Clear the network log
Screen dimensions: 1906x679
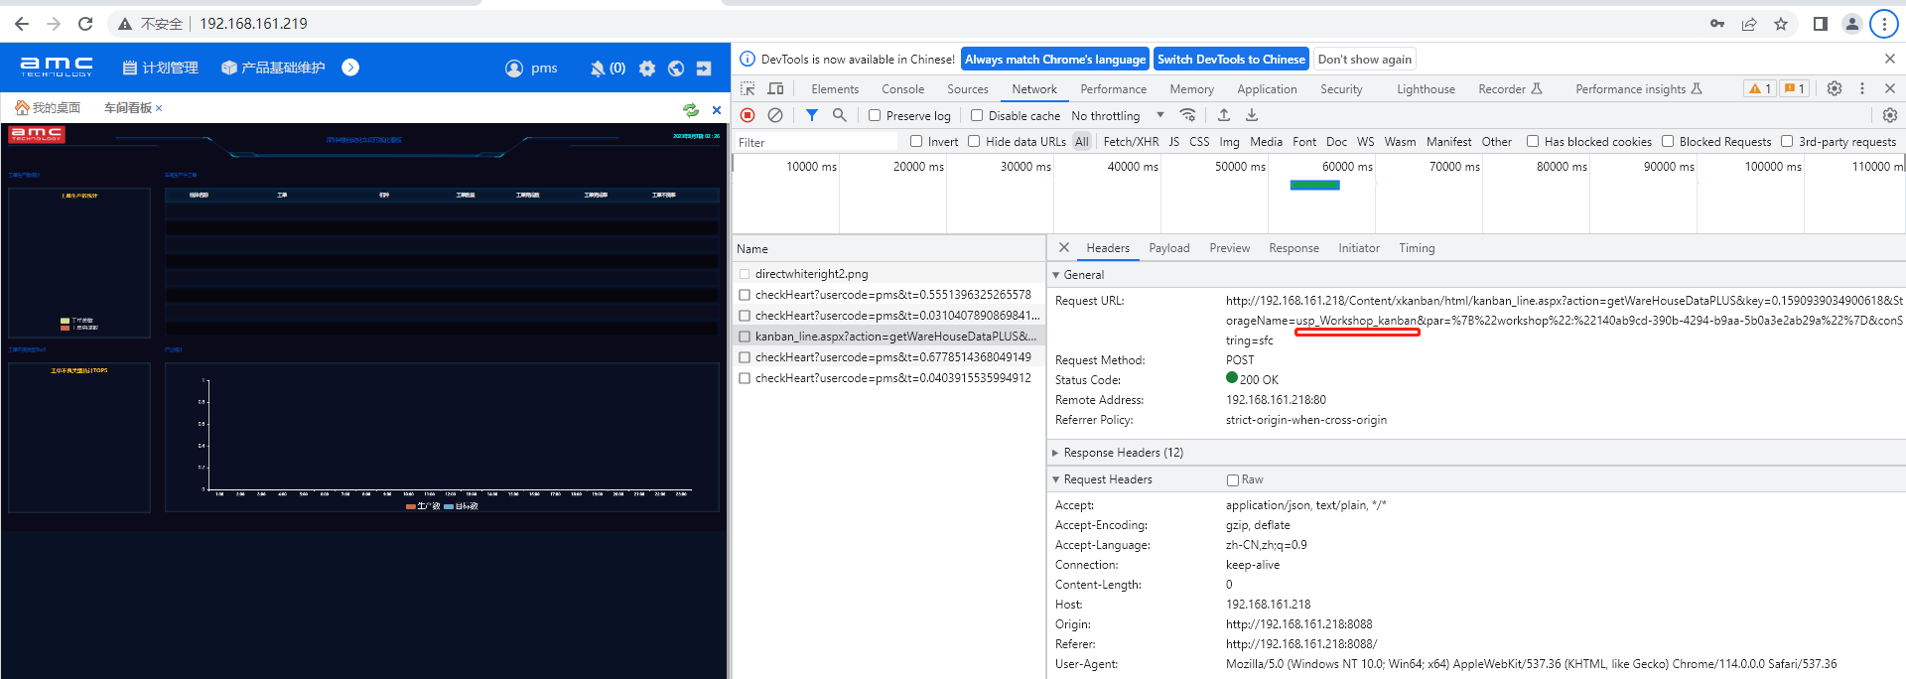click(x=775, y=115)
